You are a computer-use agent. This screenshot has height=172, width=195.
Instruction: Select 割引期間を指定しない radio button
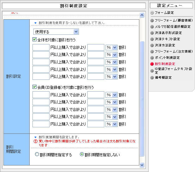82,154
